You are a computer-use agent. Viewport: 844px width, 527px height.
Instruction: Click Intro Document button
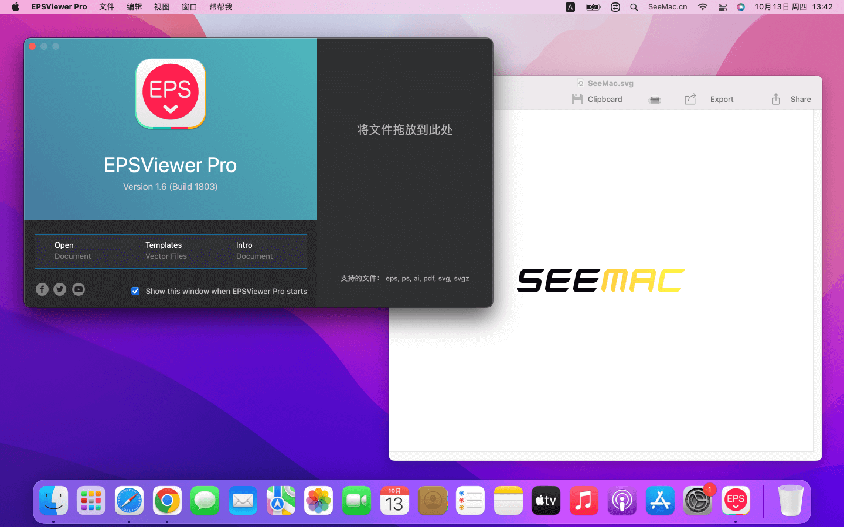click(254, 251)
